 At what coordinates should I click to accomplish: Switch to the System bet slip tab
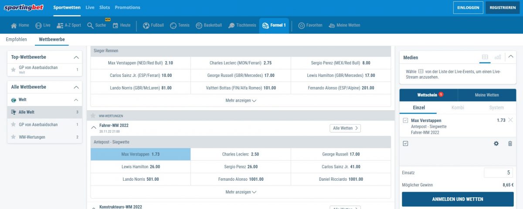tap(496, 107)
